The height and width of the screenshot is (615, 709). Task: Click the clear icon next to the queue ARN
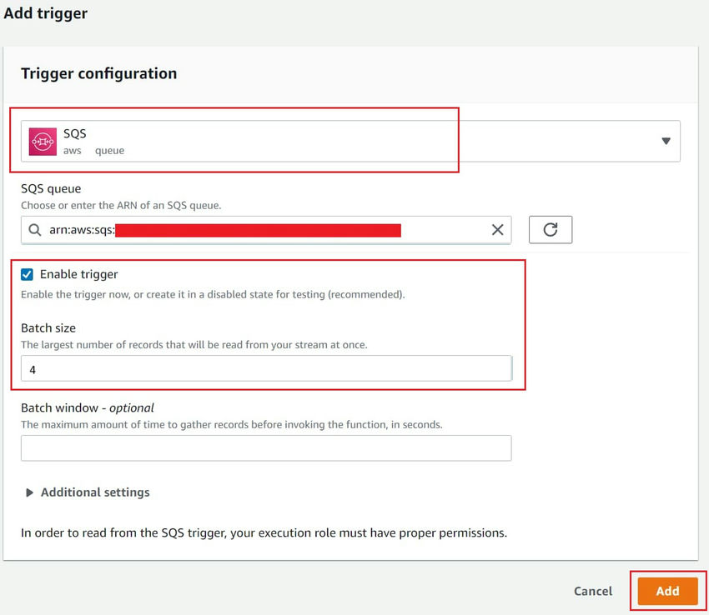point(498,230)
